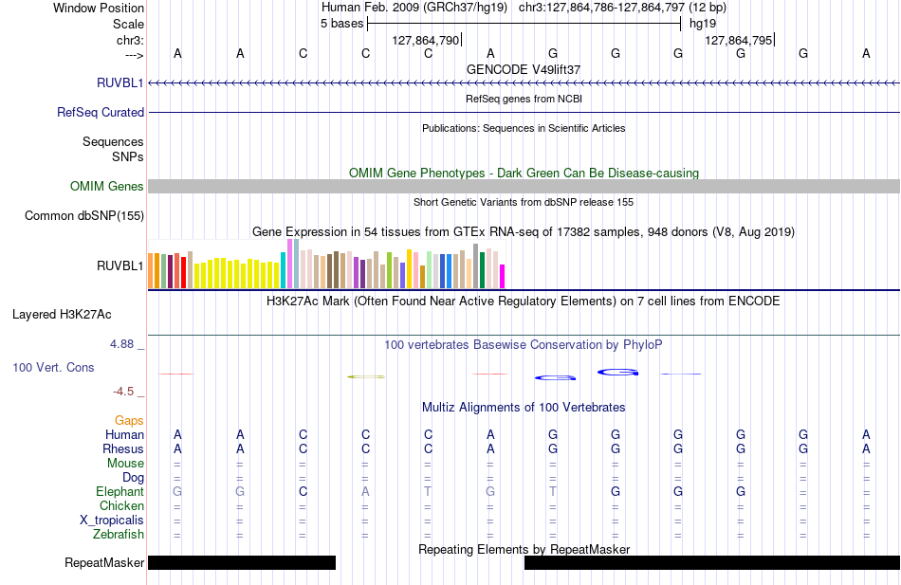The image size is (901, 585).
Task: Click the 100 Vert. Cons track label
Action: point(53,367)
